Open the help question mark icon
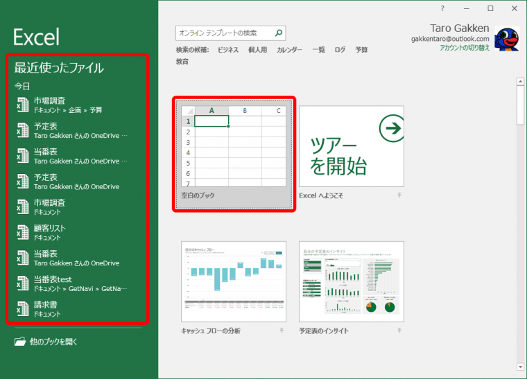 pos(442,8)
